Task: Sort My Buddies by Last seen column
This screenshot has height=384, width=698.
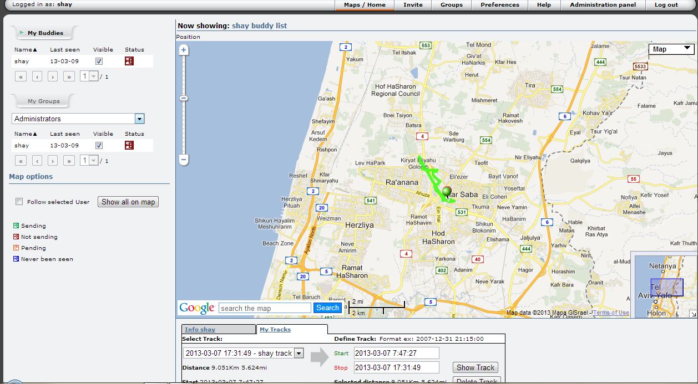Action: click(65, 49)
